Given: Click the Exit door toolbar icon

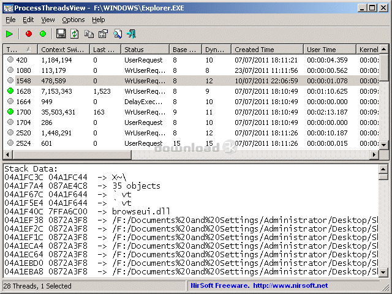Looking at the screenshot, I should pos(131,34).
